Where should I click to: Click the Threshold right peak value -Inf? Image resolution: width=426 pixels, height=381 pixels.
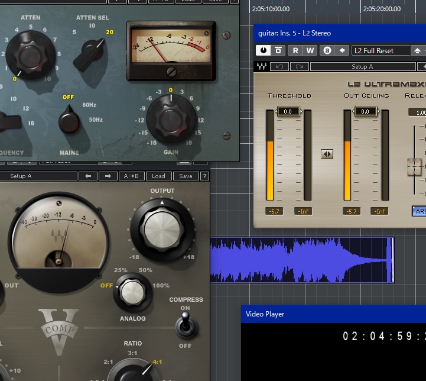pos(303,211)
